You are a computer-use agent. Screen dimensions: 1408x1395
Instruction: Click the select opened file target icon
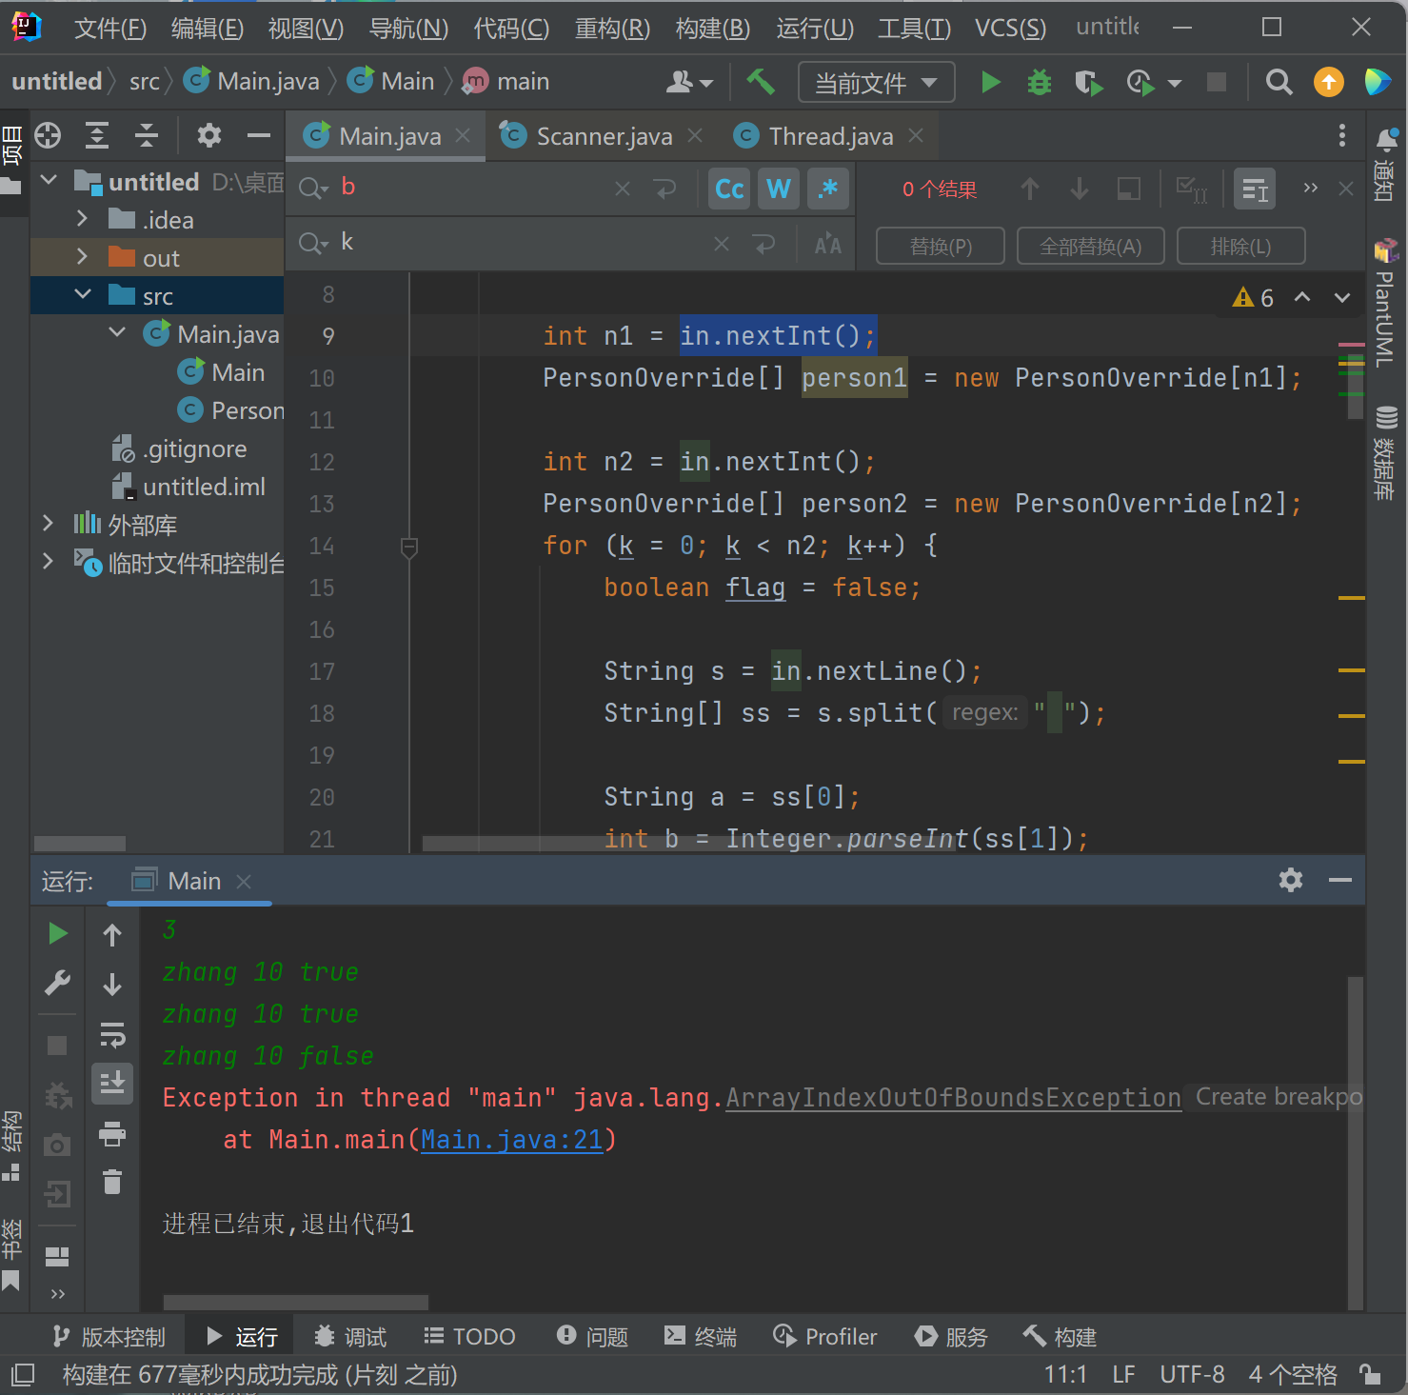coord(48,136)
